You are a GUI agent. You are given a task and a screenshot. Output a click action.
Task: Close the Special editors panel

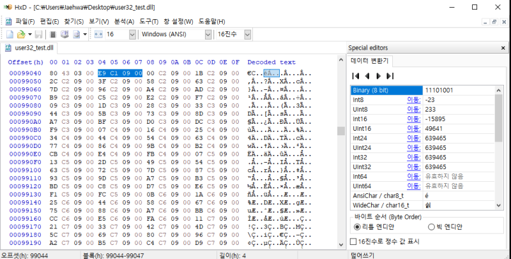503,48
